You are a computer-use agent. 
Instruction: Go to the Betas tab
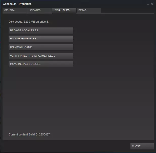coord(89,10)
